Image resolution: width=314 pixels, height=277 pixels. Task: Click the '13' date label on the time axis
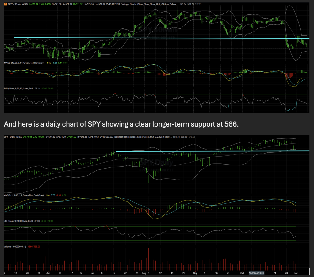pyautogui.click(x=16, y=273)
